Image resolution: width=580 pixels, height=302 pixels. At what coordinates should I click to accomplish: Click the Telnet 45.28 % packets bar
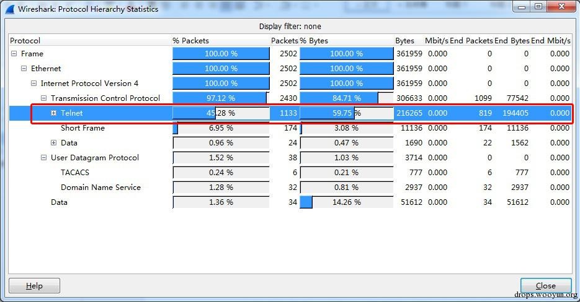(221, 113)
